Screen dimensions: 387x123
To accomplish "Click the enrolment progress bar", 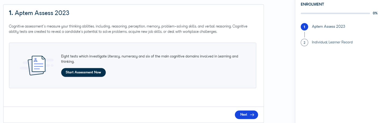I will 335,13.
